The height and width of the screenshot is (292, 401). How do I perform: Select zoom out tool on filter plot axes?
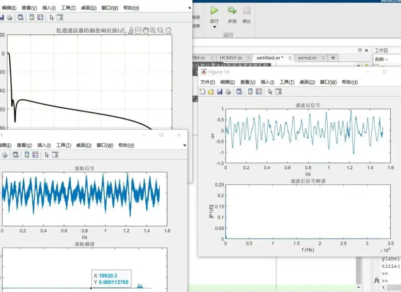(161, 31)
